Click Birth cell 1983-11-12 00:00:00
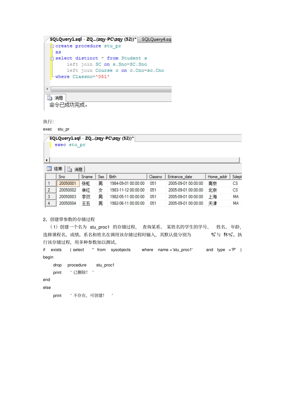The image size is (286, 406). 127,190
